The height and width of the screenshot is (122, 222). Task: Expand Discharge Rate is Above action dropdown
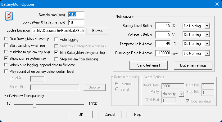(x=207, y=53)
